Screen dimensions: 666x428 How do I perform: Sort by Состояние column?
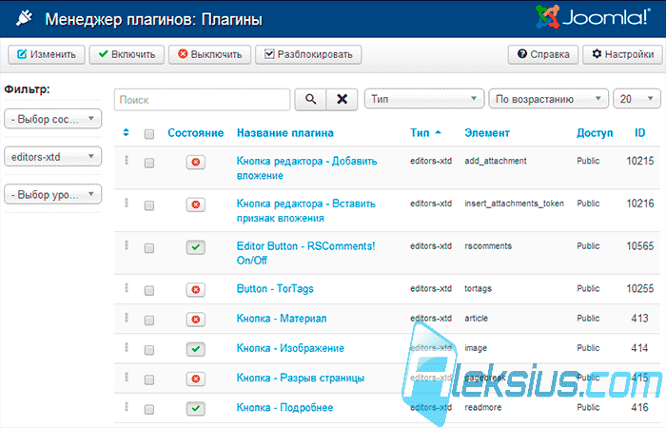tap(195, 133)
